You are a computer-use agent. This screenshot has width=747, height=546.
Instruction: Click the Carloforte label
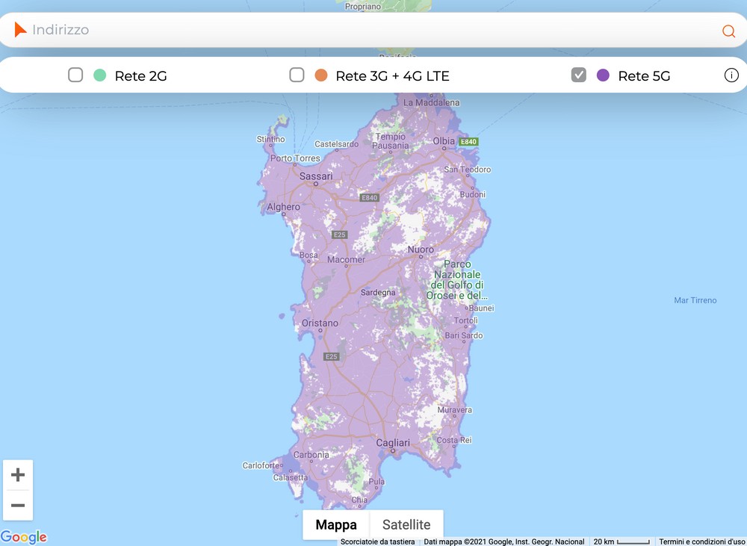[261, 465]
